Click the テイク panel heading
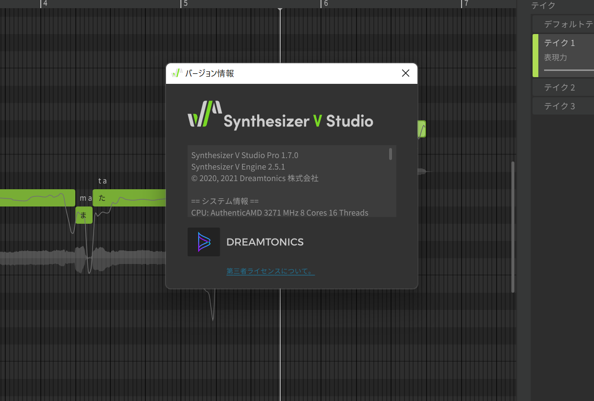 543,5
